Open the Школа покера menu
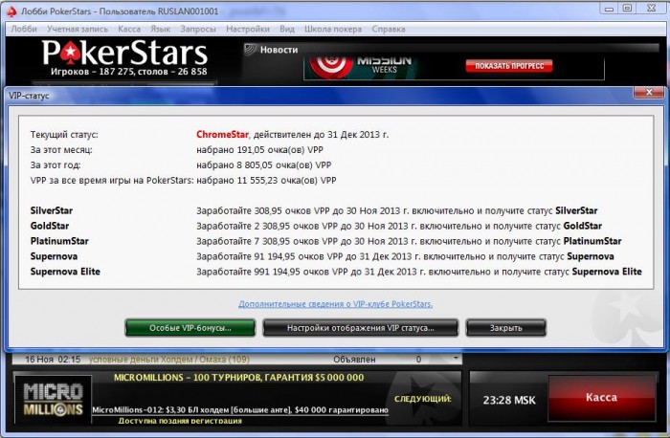 tap(333, 29)
